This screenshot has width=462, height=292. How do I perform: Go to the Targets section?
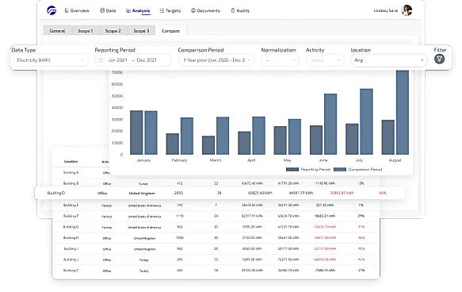pyautogui.click(x=170, y=10)
